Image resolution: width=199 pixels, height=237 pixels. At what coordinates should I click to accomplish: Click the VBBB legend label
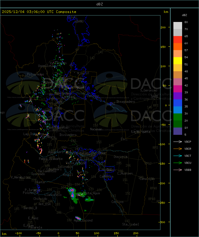188,170
